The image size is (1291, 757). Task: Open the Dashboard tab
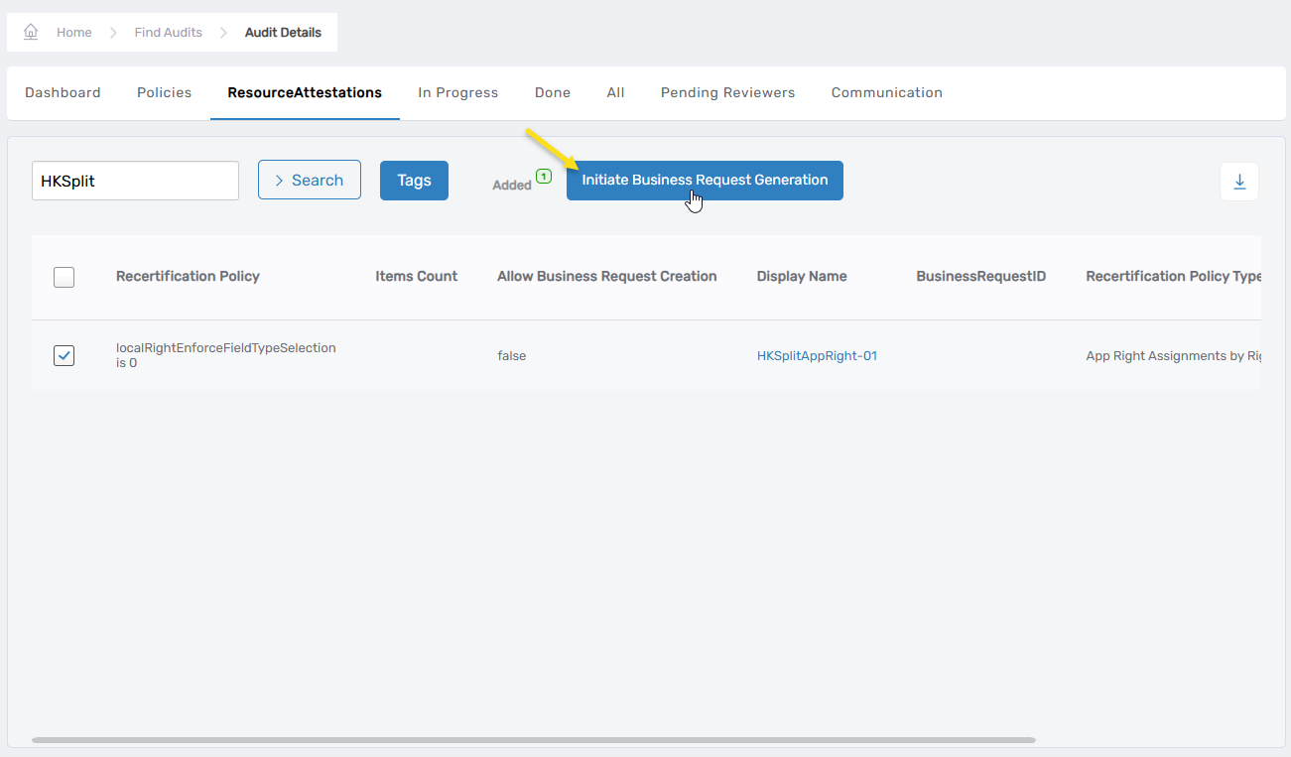tap(63, 92)
